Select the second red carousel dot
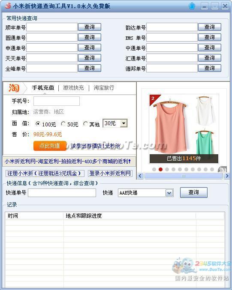The height and width of the screenshot is (290, 232). click(x=160, y=169)
